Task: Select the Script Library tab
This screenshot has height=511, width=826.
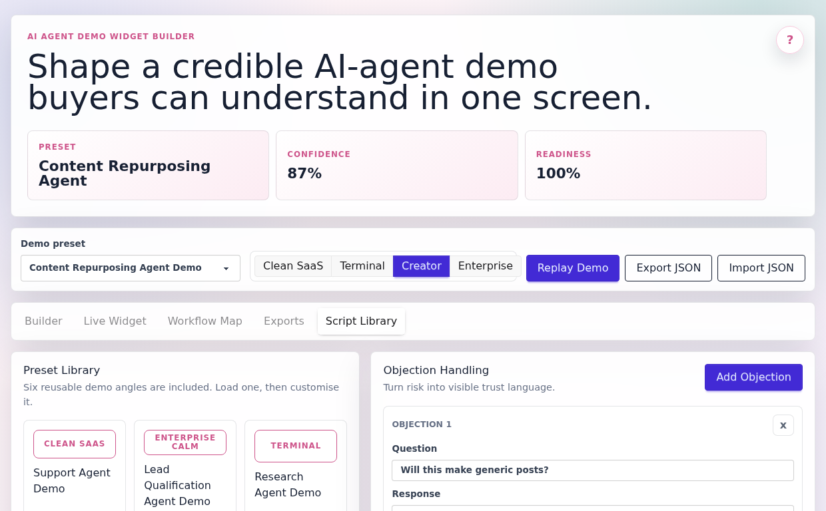Action: [361, 321]
